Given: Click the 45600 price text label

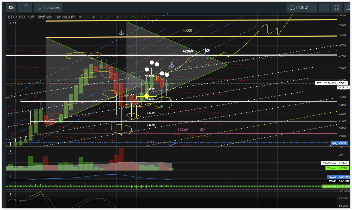Looking at the screenshot, I should coord(187,30).
